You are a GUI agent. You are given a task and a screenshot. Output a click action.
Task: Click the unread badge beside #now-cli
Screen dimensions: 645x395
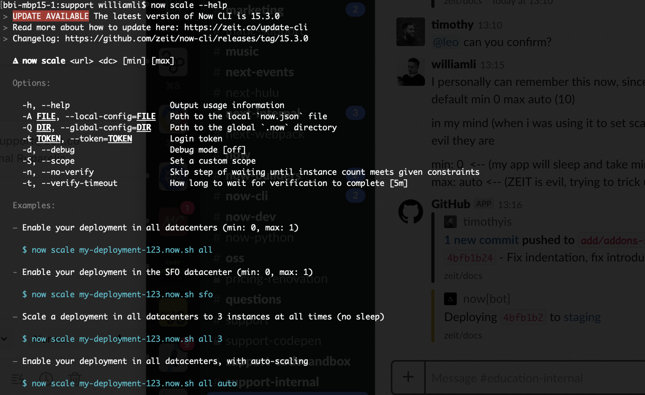(x=355, y=195)
